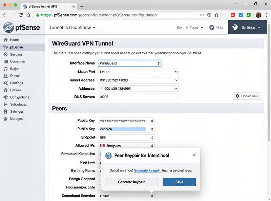Open the Listen Port dropdown
The width and height of the screenshot is (271, 201).
(138, 72)
